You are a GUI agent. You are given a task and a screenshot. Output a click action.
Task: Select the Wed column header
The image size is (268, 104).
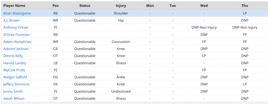(x=204, y=6)
